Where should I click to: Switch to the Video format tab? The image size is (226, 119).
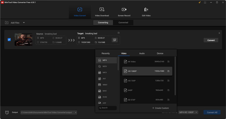tap(124, 53)
